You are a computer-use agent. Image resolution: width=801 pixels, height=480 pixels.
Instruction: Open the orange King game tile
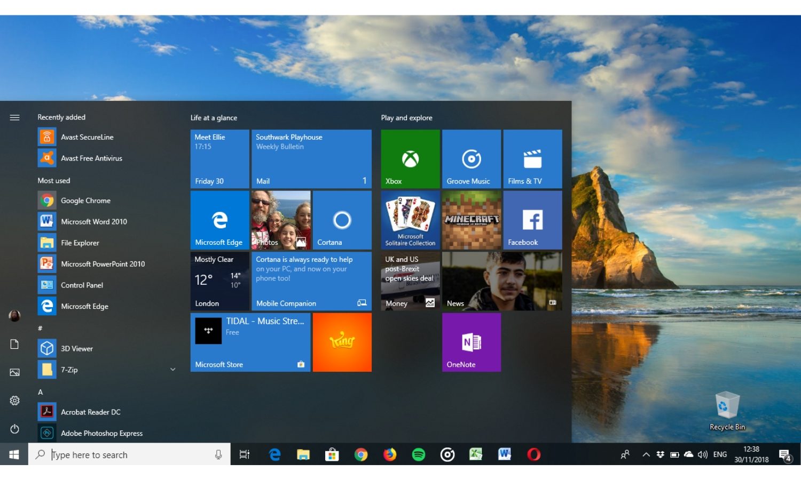point(342,342)
